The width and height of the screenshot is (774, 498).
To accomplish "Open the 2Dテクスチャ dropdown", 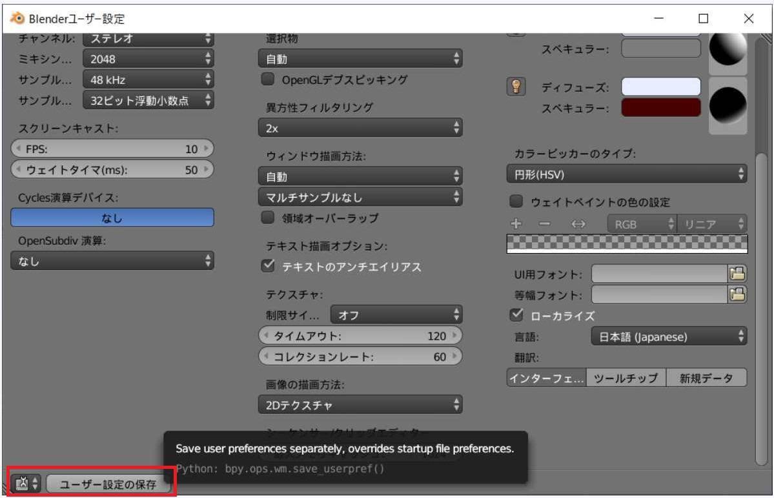I will coord(360,404).
